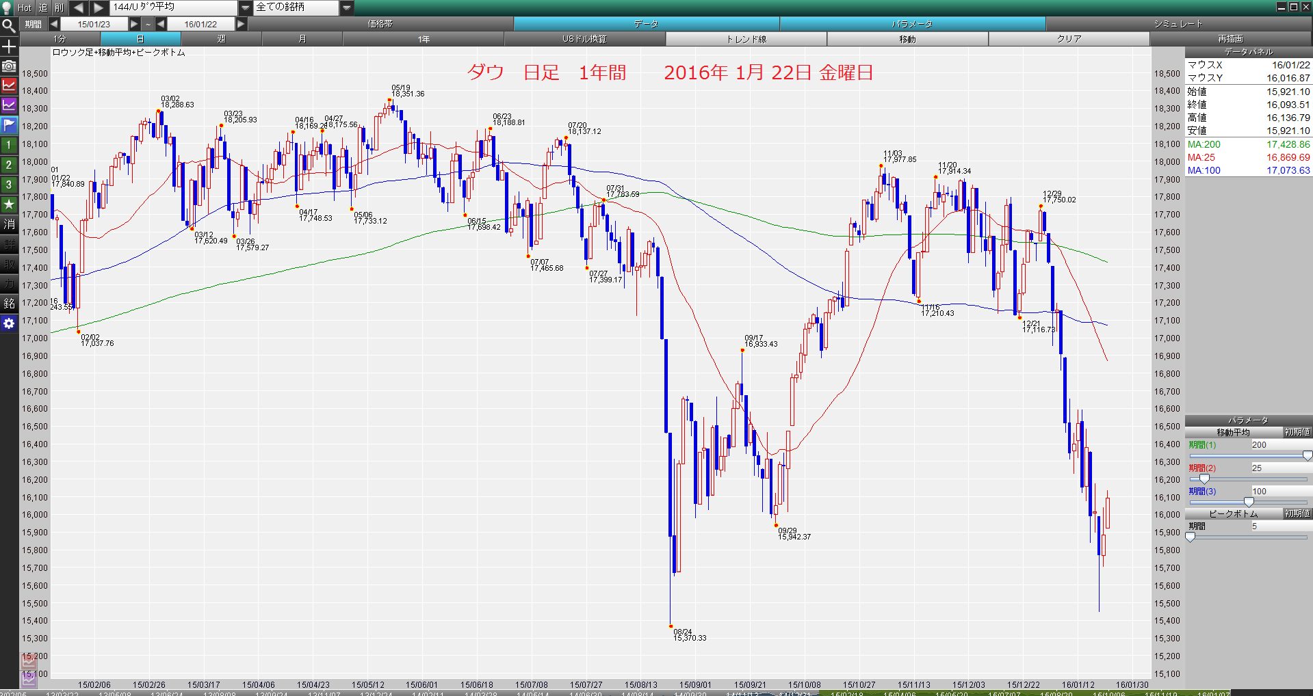Click the ピークボトム 期間 value field 5
The width and height of the screenshot is (1313, 696).
[x=1281, y=526]
